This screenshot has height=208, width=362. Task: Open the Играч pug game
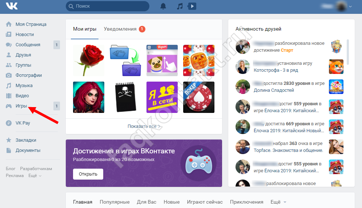pyautogui.click(x=162, y=60)
